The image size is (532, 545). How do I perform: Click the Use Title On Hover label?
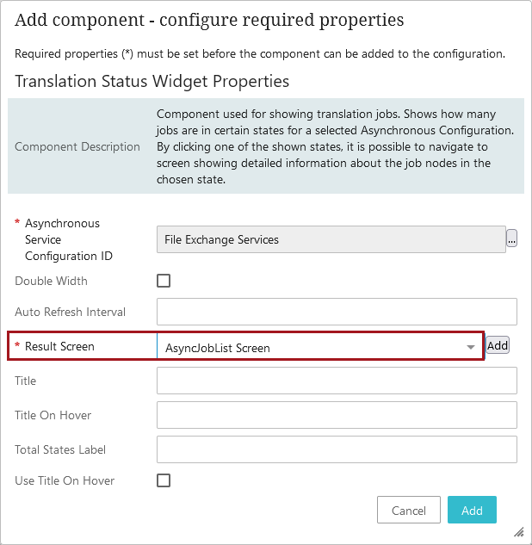(65, 480)
